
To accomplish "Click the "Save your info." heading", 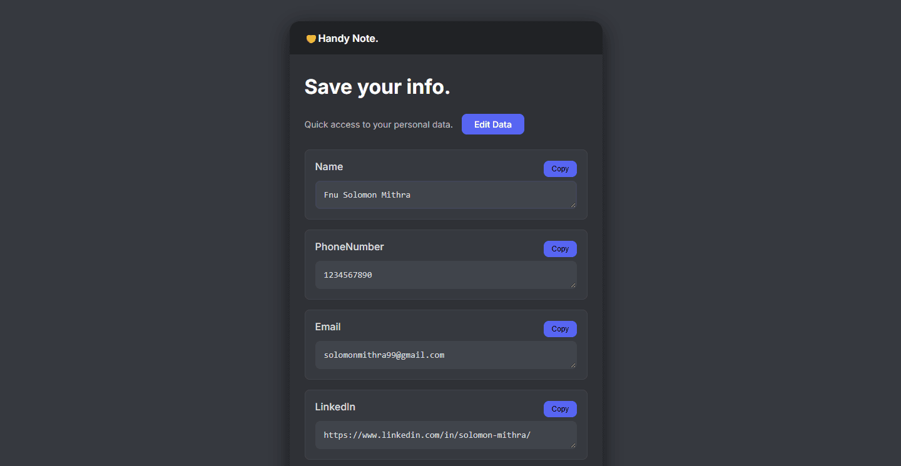I will [377, 87].
